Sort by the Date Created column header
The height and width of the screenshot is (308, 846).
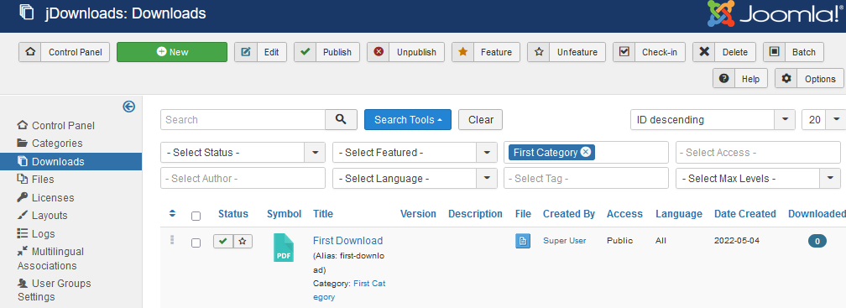pyautogui.click(x=745, y=214)
